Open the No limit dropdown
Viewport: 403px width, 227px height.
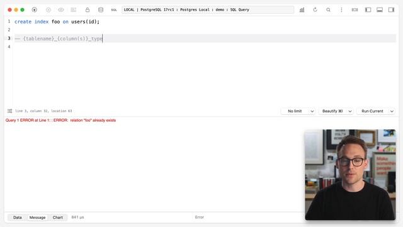point(298,111)
